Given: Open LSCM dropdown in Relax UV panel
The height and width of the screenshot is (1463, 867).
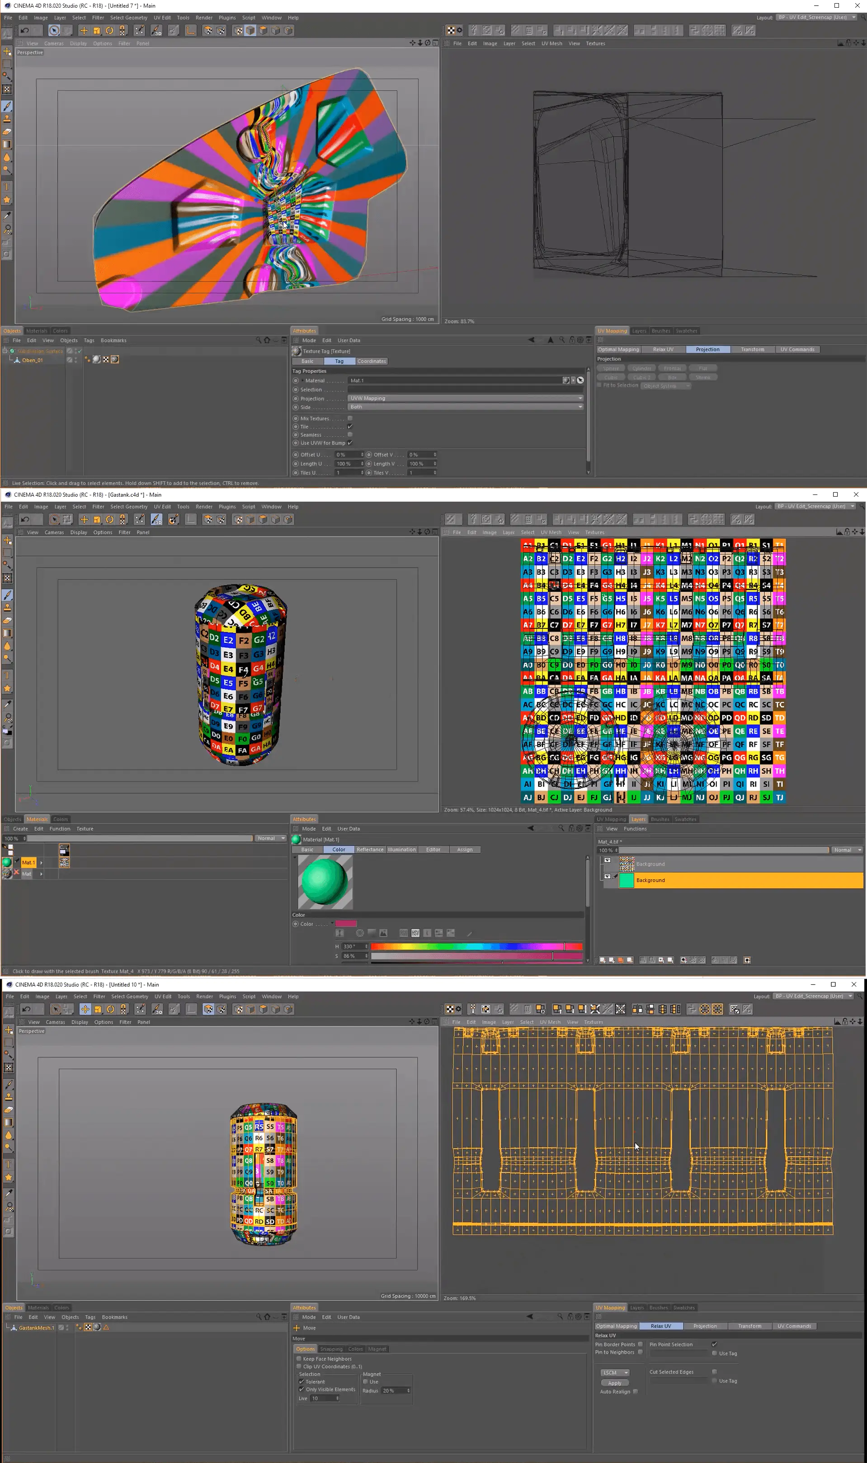Looking at the screenshot, I should [x=615, y=1373].
